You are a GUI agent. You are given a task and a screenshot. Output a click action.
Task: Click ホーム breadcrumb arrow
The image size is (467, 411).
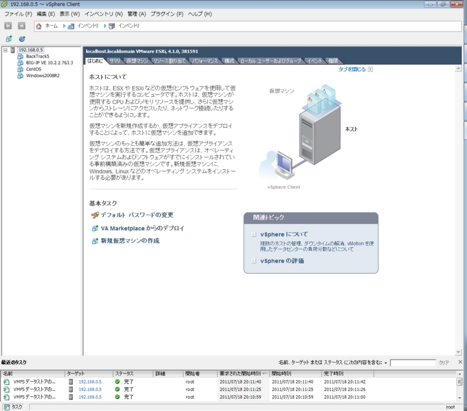(64, 26)
